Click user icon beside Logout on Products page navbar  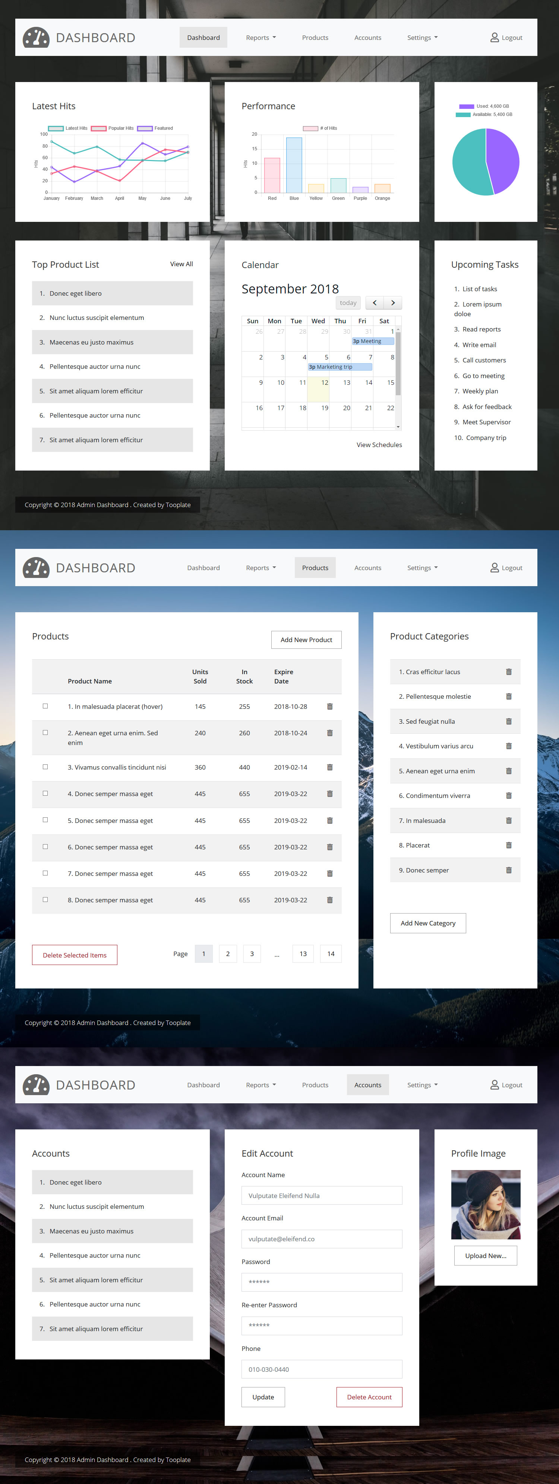[495, 567]
